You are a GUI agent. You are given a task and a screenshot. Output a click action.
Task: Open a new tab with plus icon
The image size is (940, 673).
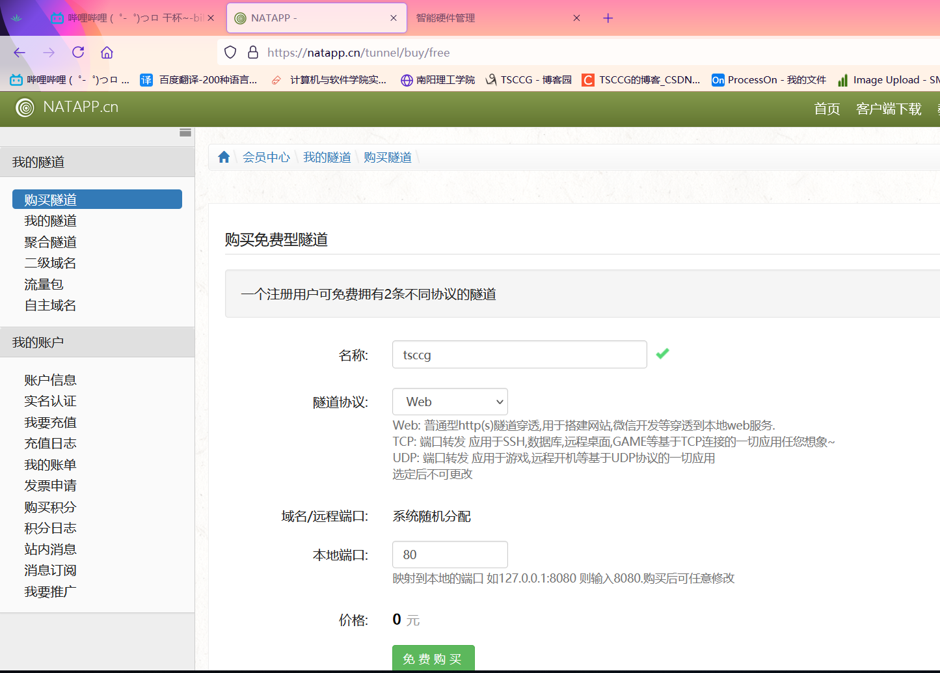[x=608, y=18]
